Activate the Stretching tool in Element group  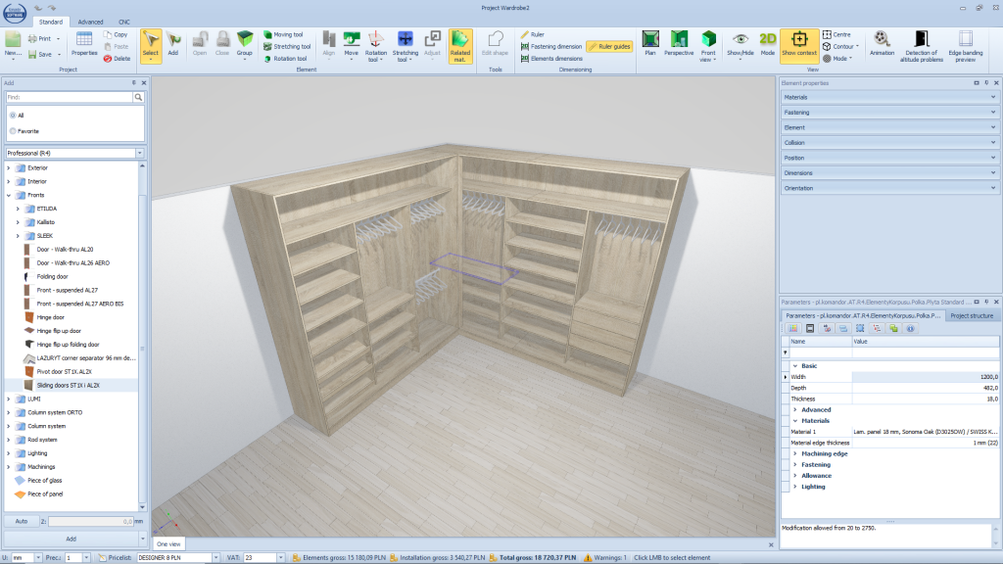(x=287, y=47)
